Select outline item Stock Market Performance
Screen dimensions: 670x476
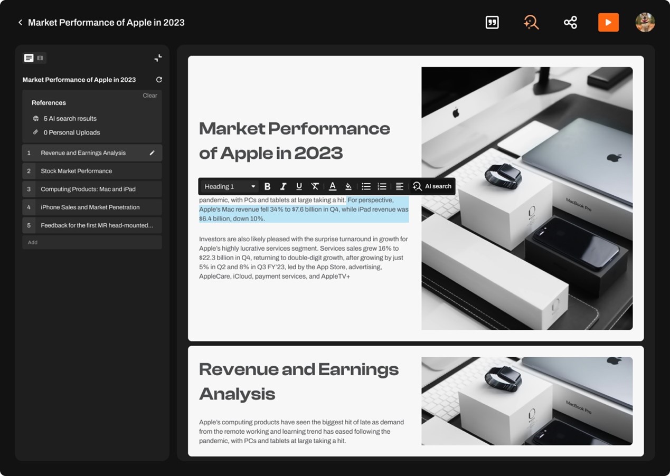pos(92,171)
